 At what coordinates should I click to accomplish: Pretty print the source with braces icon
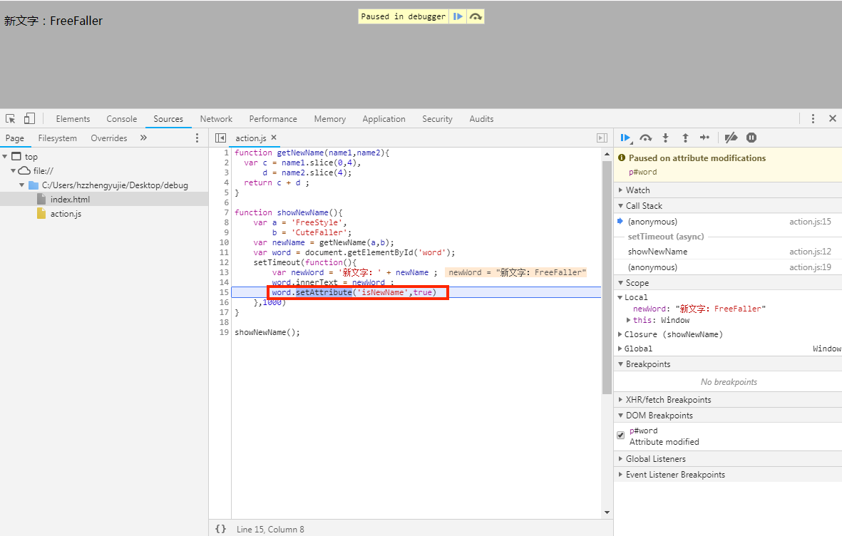point(221,529)
